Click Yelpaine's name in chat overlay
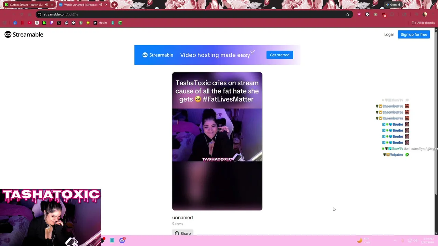This screenshot has width=438, height=246. (397, 155)
